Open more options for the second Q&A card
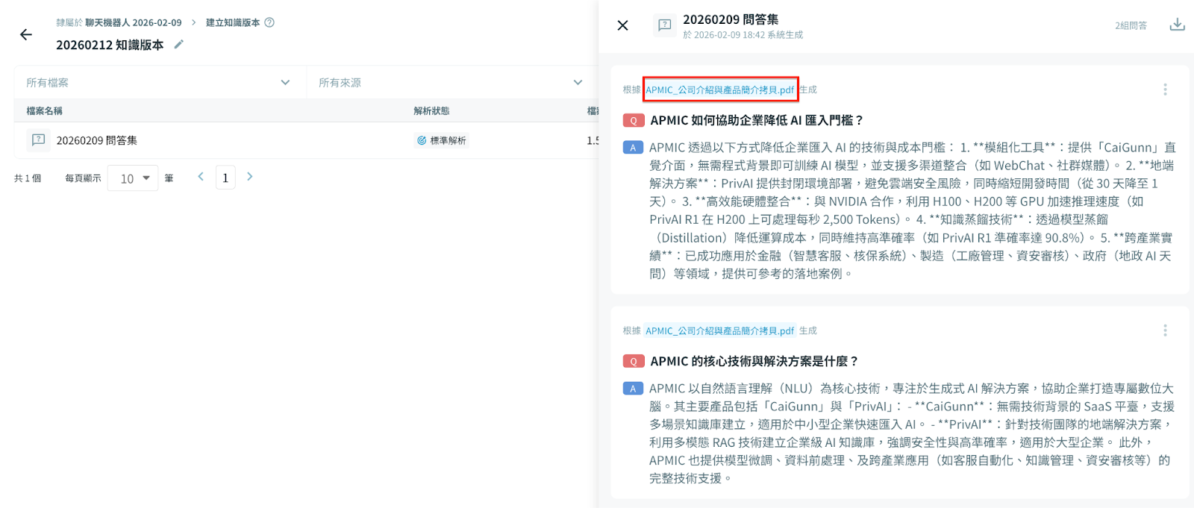Image resolution: width=1194 pixels, height=508 pixels. point(1164,330)
